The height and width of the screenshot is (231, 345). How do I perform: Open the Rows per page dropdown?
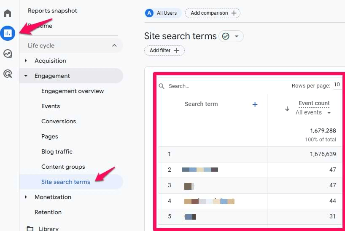coord(337,85)
